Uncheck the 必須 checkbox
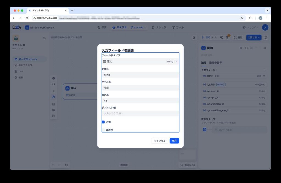Screen dimensions: 281x183 coord(103,122)
